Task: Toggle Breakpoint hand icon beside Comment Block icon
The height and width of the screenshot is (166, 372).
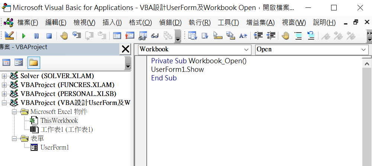Action: 286,36
